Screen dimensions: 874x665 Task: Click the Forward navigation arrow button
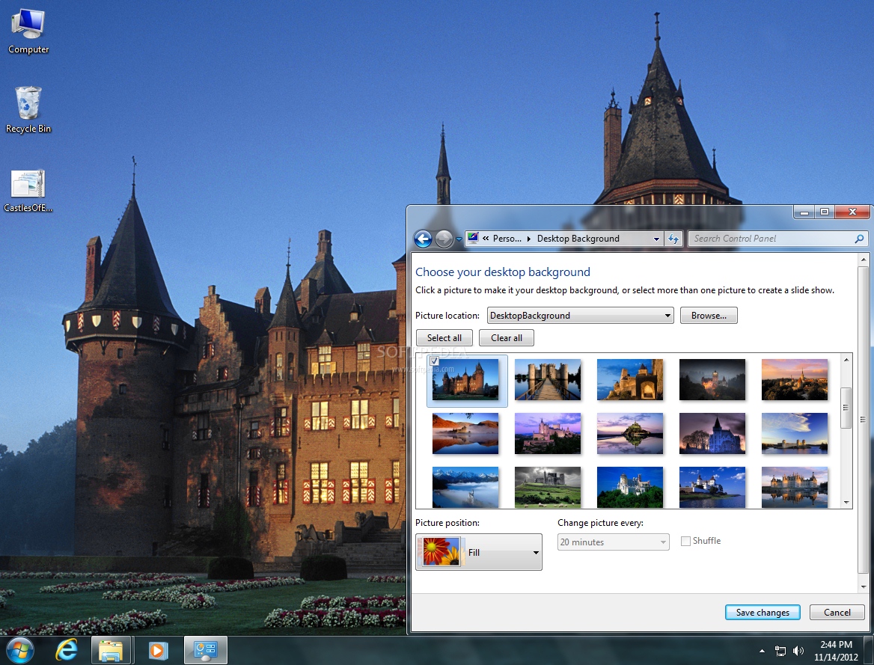444,239
